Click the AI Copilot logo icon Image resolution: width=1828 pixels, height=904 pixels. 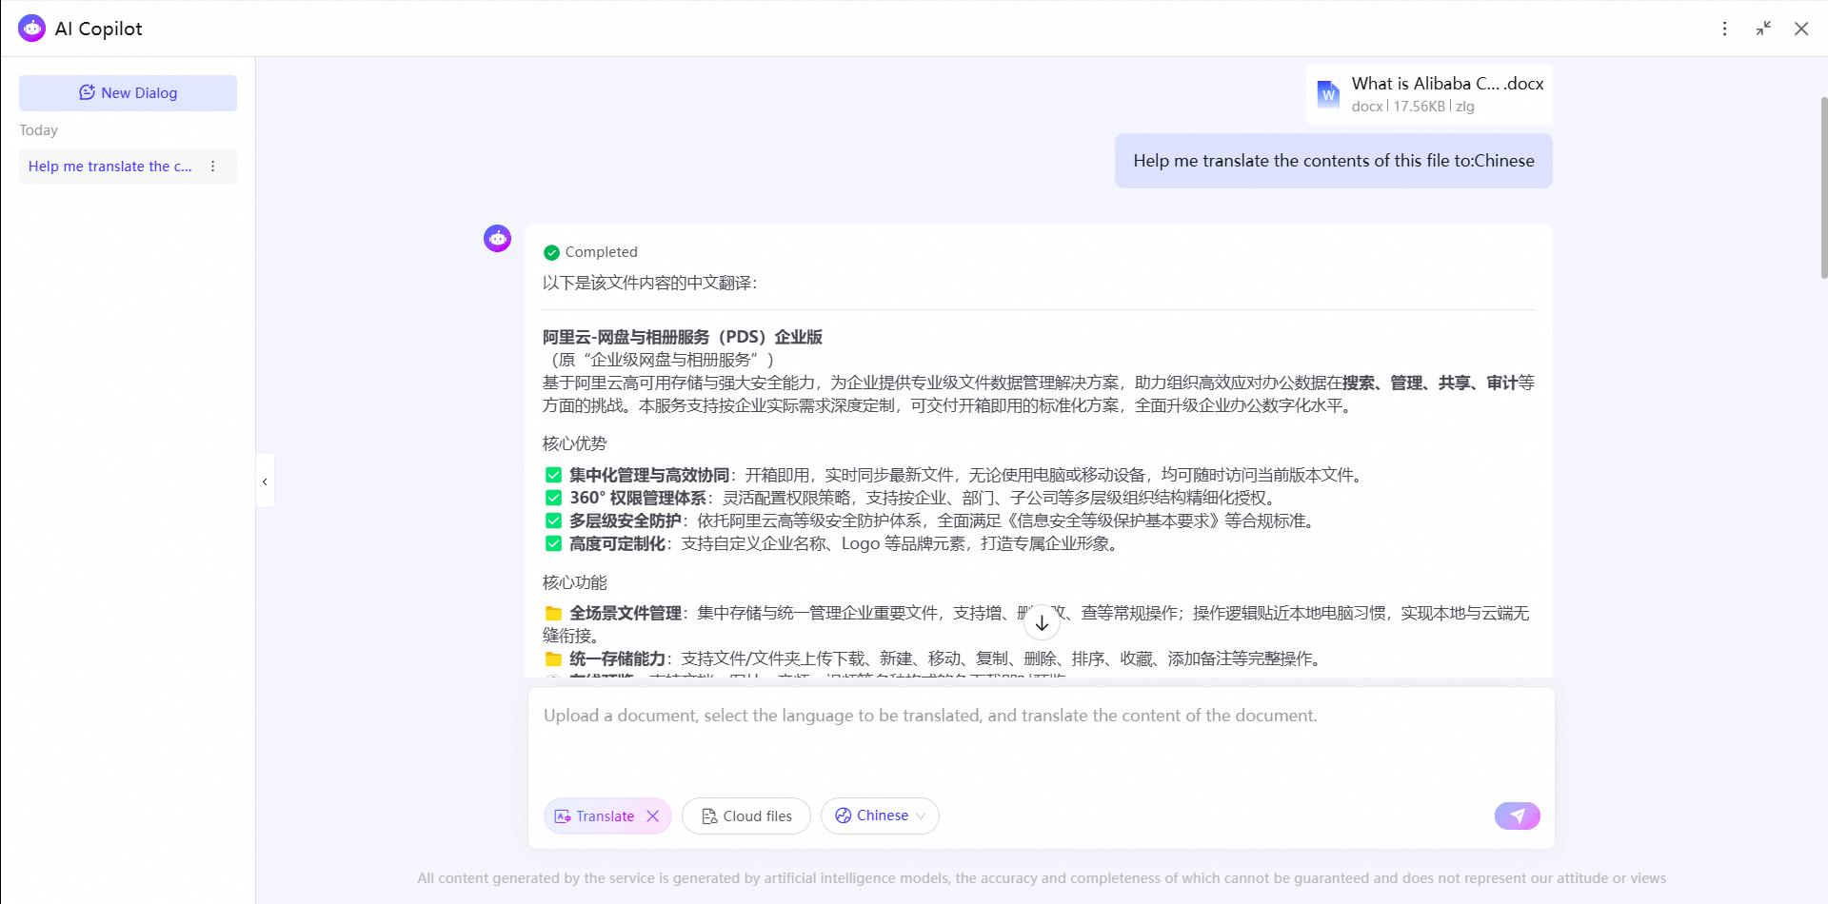pos(32,29)
